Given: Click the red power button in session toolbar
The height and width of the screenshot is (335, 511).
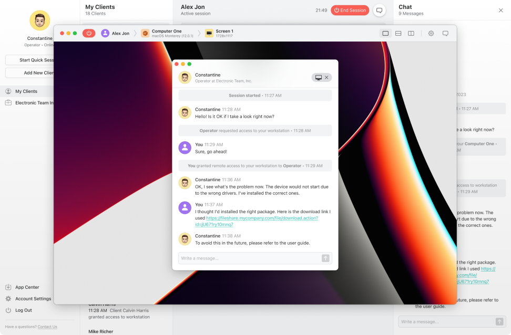Looking at the screenshot, I should pos(89,33).
